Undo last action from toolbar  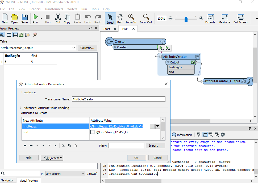coord(88,19)
